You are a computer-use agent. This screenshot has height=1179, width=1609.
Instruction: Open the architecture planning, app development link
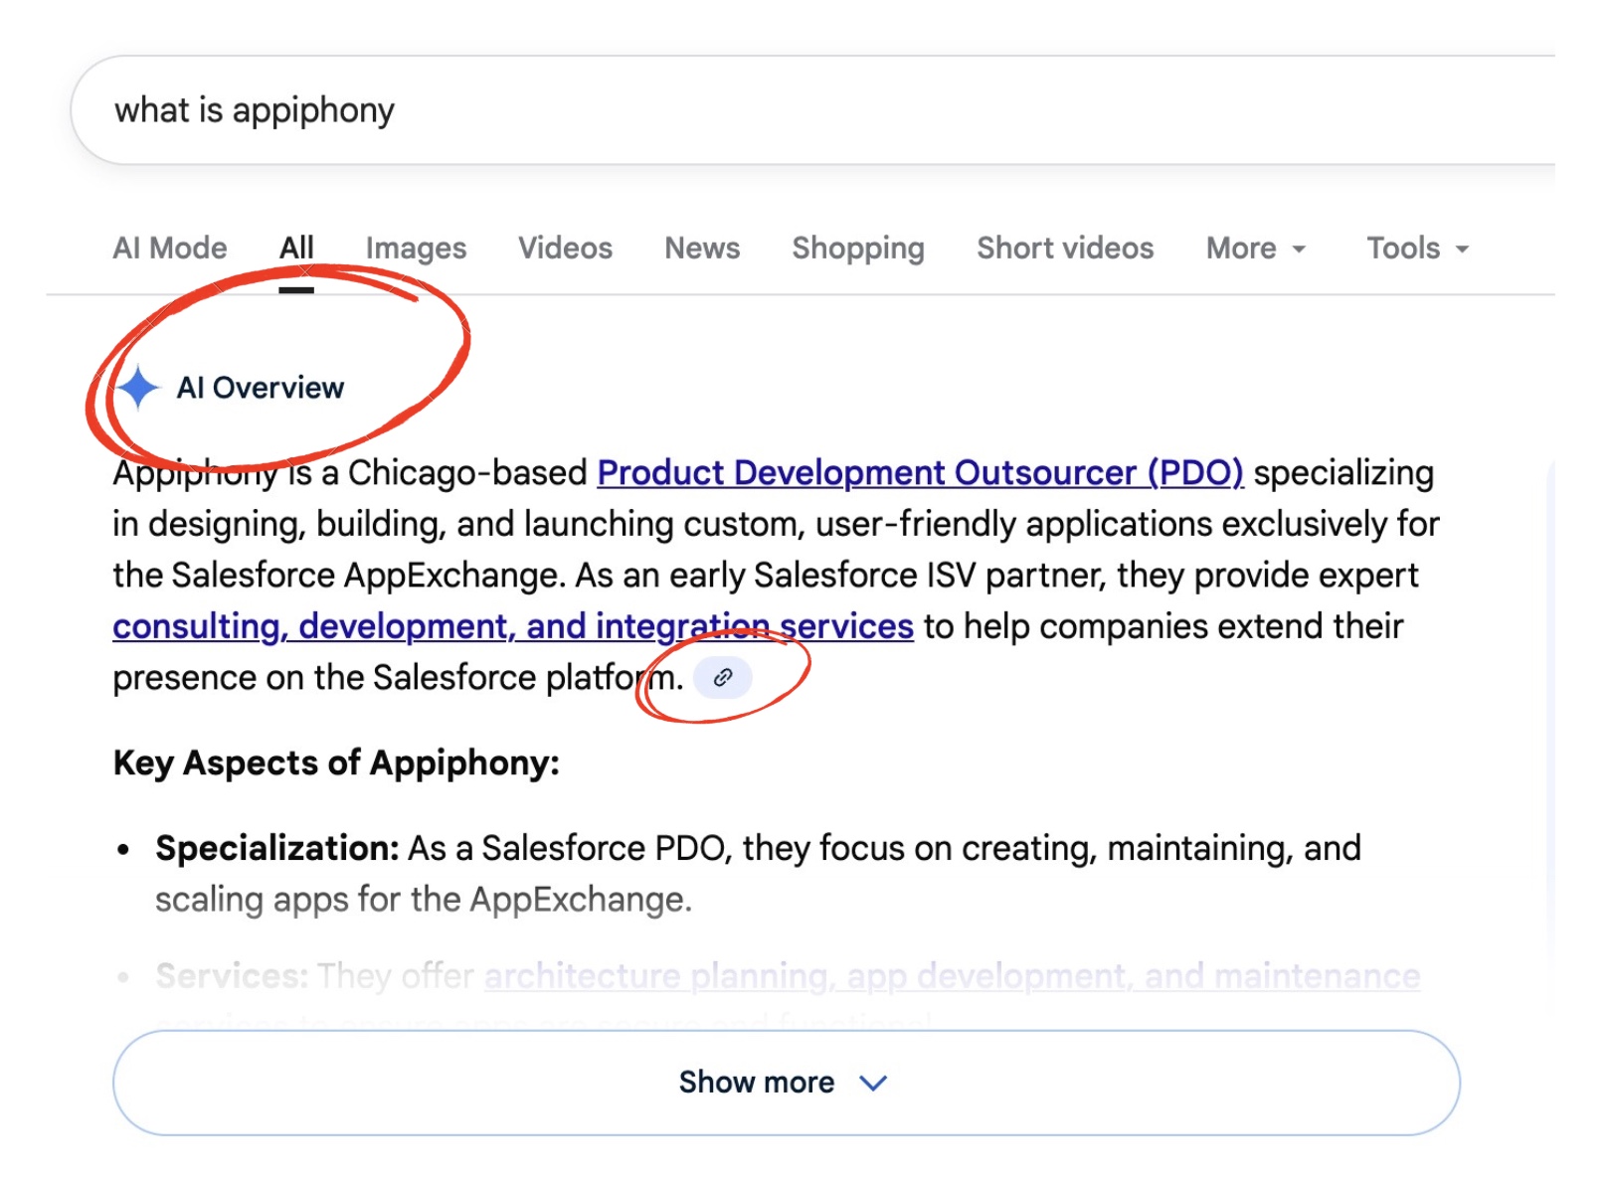click(952, 976)
